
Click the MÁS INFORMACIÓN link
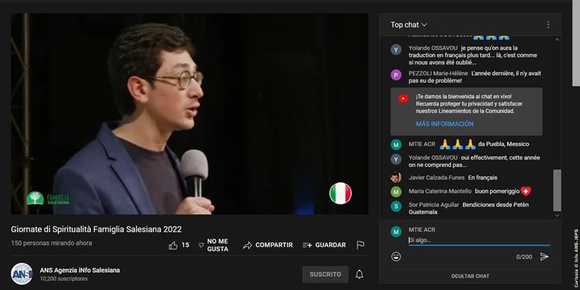445,124
